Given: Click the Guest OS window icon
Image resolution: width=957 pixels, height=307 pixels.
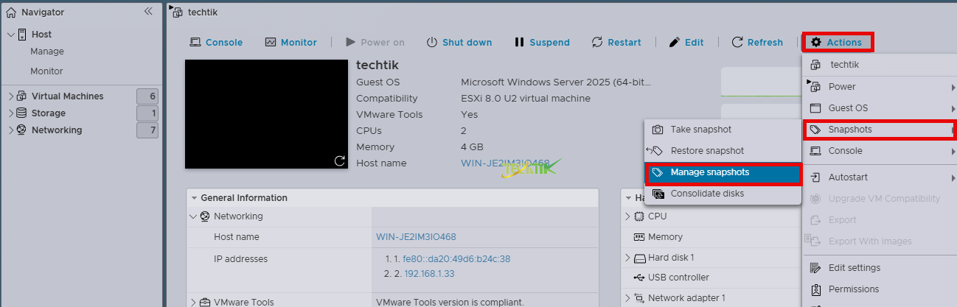Looking at the screenshot, I should 815,108.
